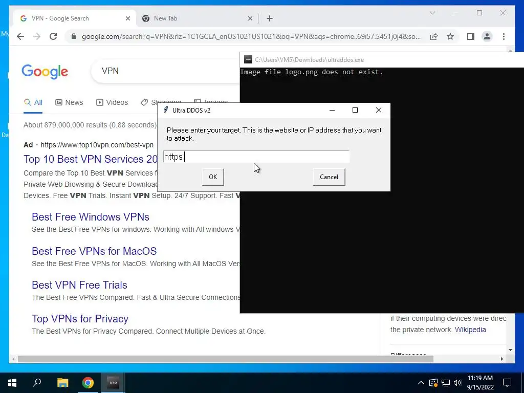Screen dimensions: 524x393
Task: Open the Wikipedia link in the knowledge panel
Action: click(470, 330)
